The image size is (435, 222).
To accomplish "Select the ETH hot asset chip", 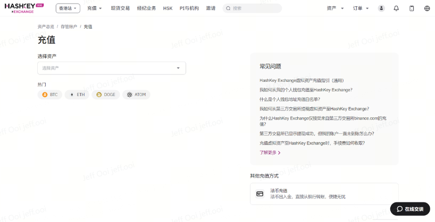I will pyautogui.click(x=77, y=95).
